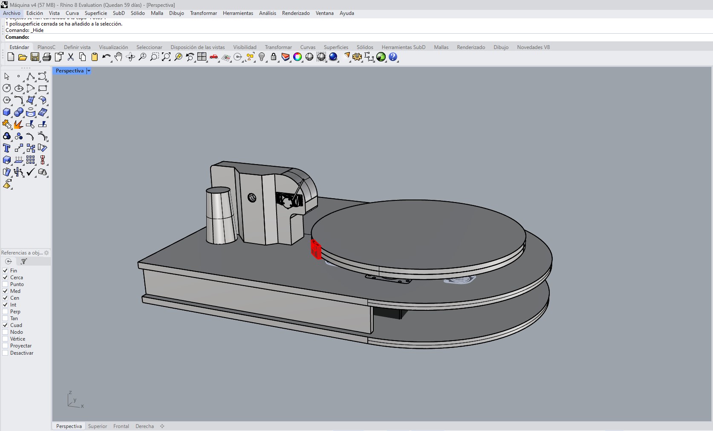Select the Polyline tool

click(x=30, y=77)
